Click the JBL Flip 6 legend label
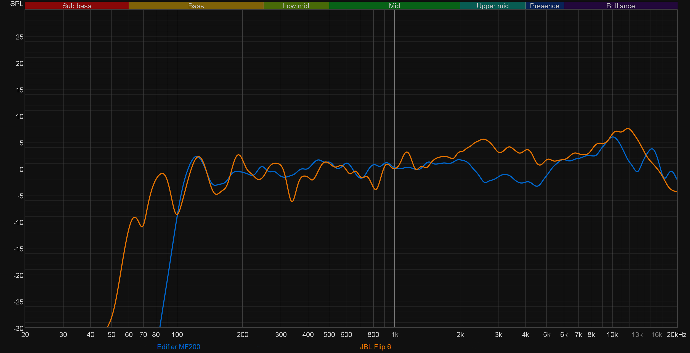 [x=375, y=347]
